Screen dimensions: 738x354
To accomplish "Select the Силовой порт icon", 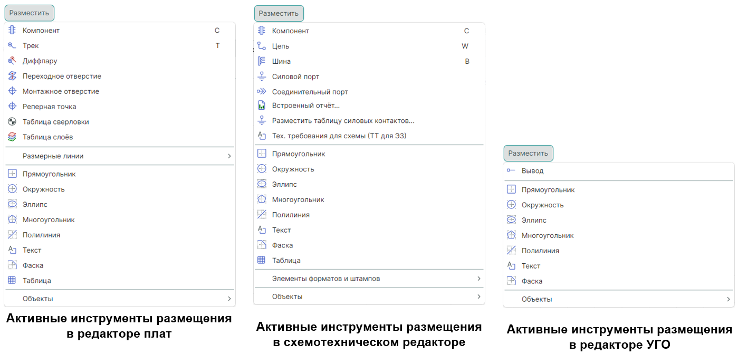I will (262, 76).
